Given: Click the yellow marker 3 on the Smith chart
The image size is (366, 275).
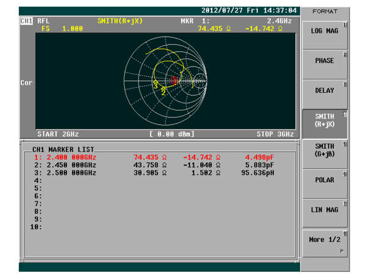Looking at the screenshot, I should 156,85.
